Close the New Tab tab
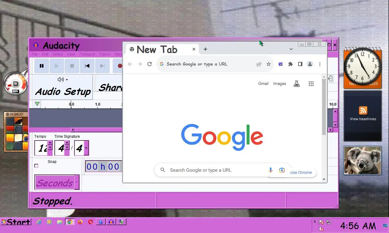Viewport: 389px width, 233px height. [x=194, y=49]
